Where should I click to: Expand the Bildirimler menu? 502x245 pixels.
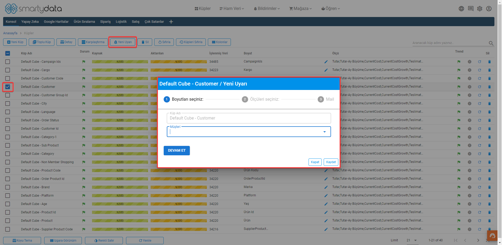point(267,9)
